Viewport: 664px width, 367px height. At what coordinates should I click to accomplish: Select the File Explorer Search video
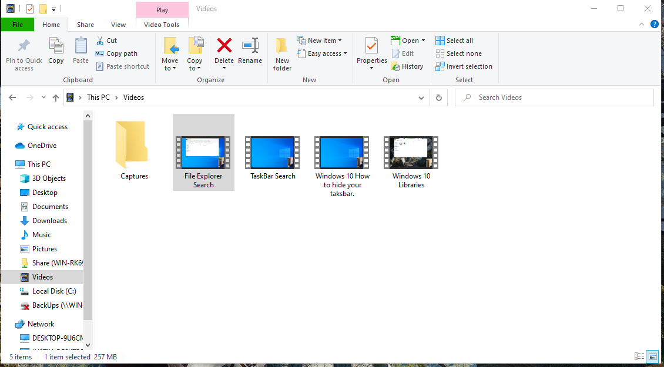pos(203,153)
